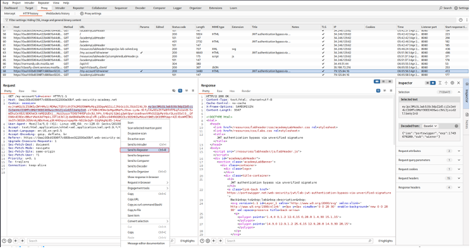Choose Copy as curl command (bash)
Image resolution: width=471 pixels, height=249 pixels.
[145, 205]
